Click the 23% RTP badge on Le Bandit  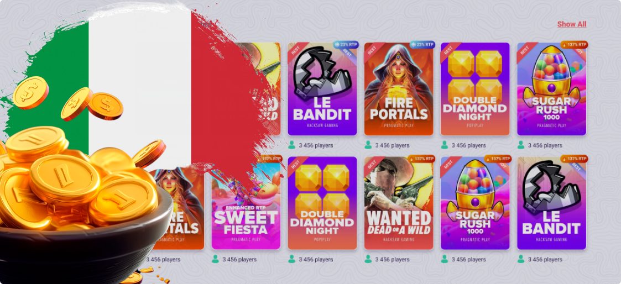(x=346, y=45)
